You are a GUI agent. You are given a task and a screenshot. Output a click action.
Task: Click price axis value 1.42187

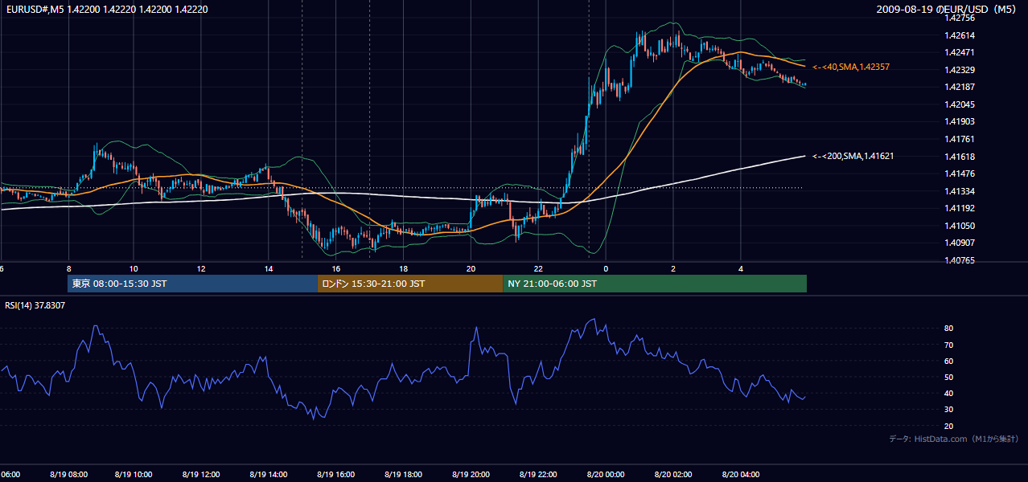point(960,87)
